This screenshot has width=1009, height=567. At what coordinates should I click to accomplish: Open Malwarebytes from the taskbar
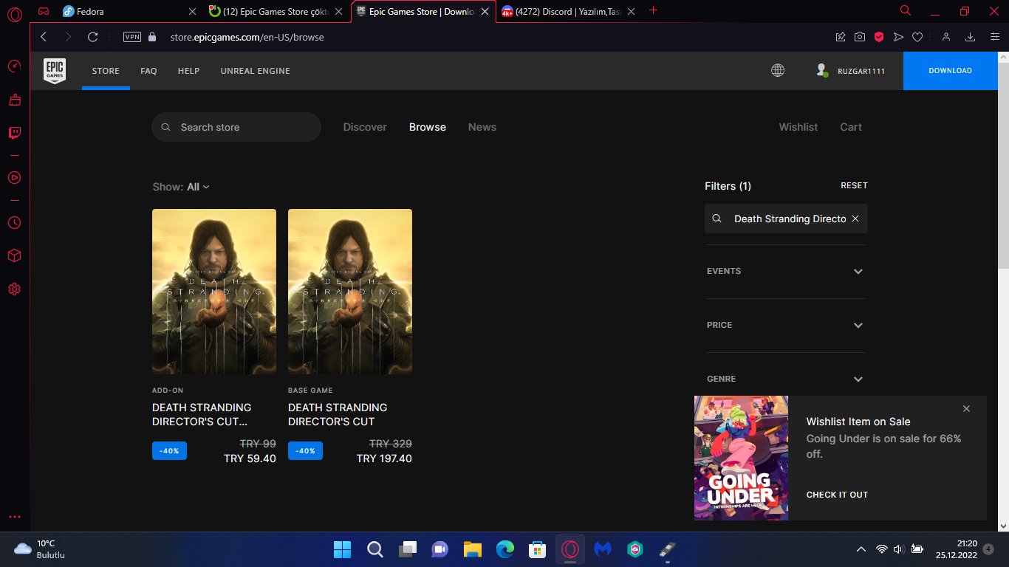click(603, 549)
